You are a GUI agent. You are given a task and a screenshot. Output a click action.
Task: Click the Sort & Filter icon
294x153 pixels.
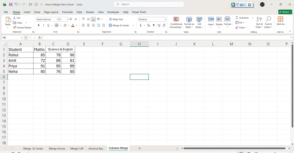coord(259,19)
